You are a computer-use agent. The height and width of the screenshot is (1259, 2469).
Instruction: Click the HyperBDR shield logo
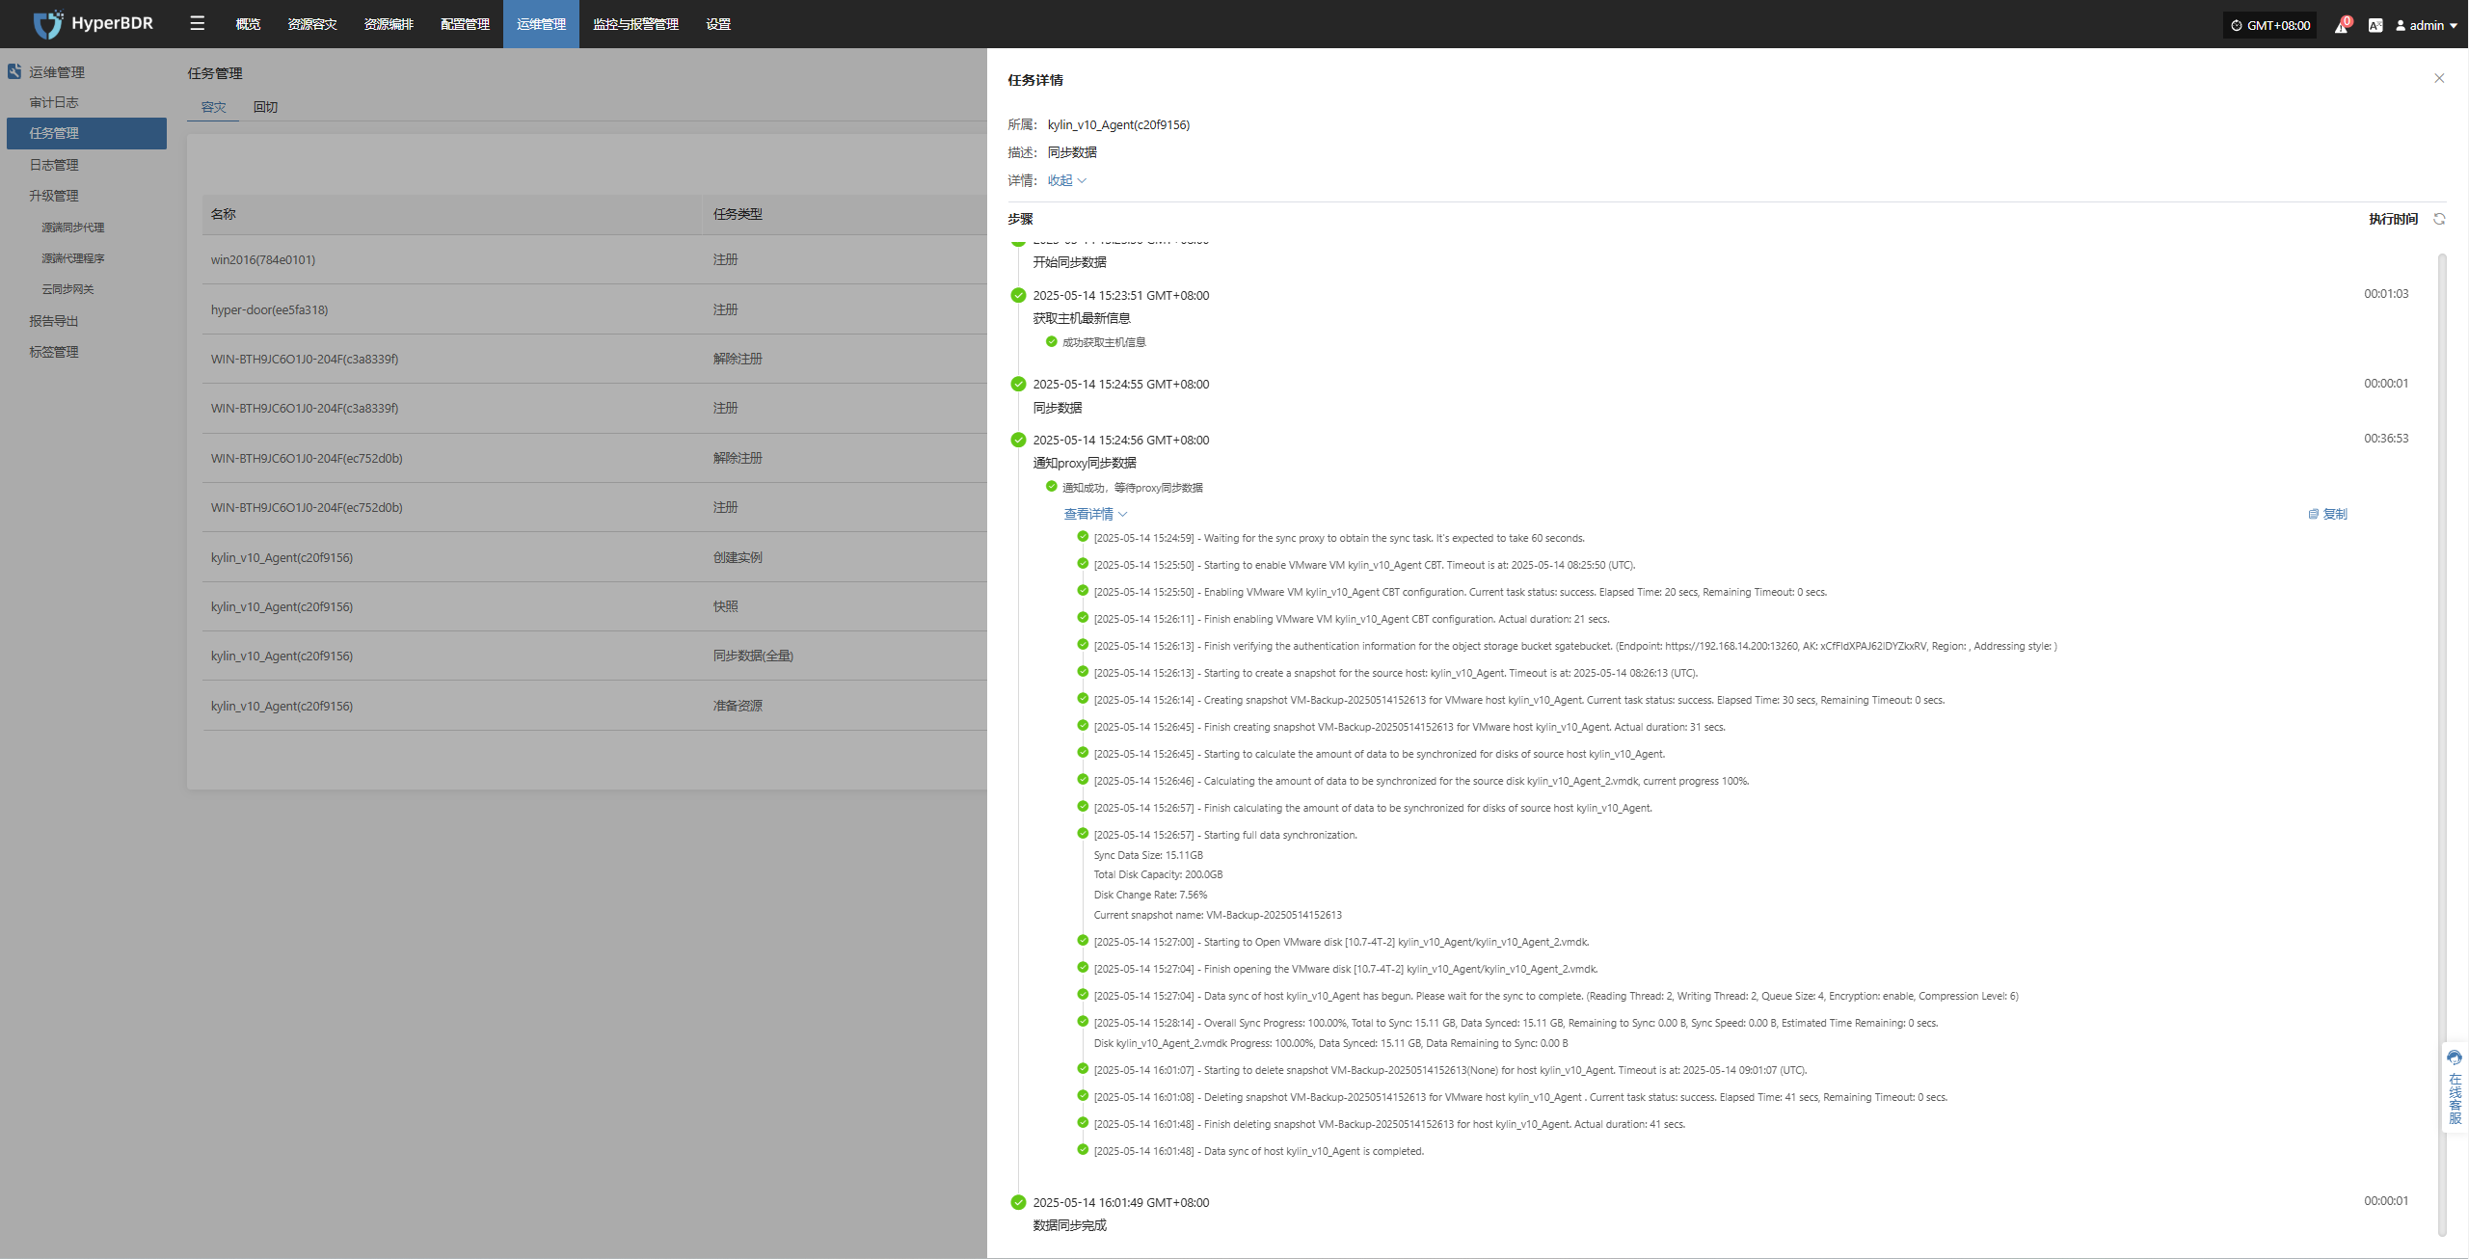47,24
